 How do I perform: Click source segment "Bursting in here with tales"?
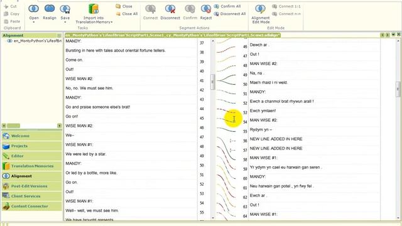coord(116,50)
